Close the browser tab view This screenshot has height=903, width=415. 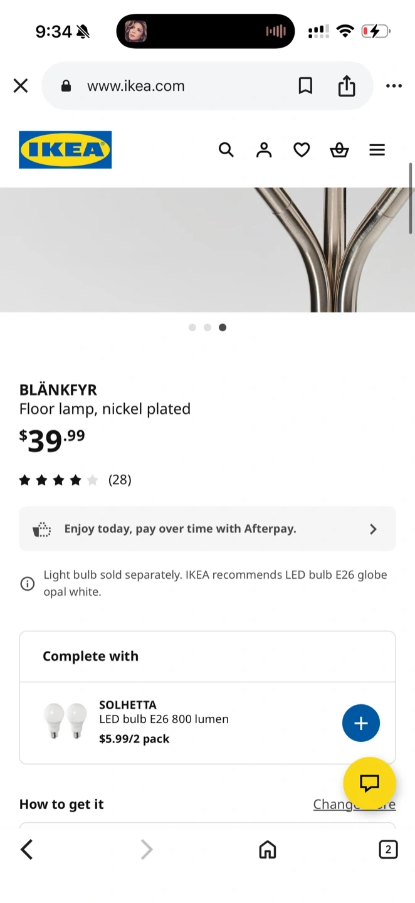coord(21,86)
